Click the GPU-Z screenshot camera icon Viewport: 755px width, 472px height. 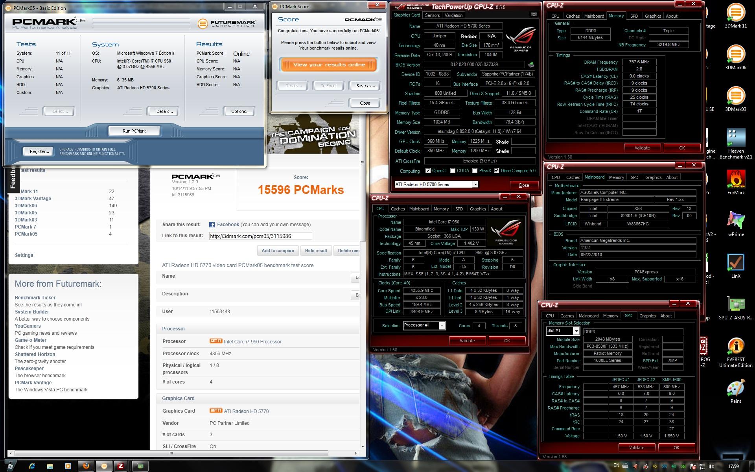534,15
